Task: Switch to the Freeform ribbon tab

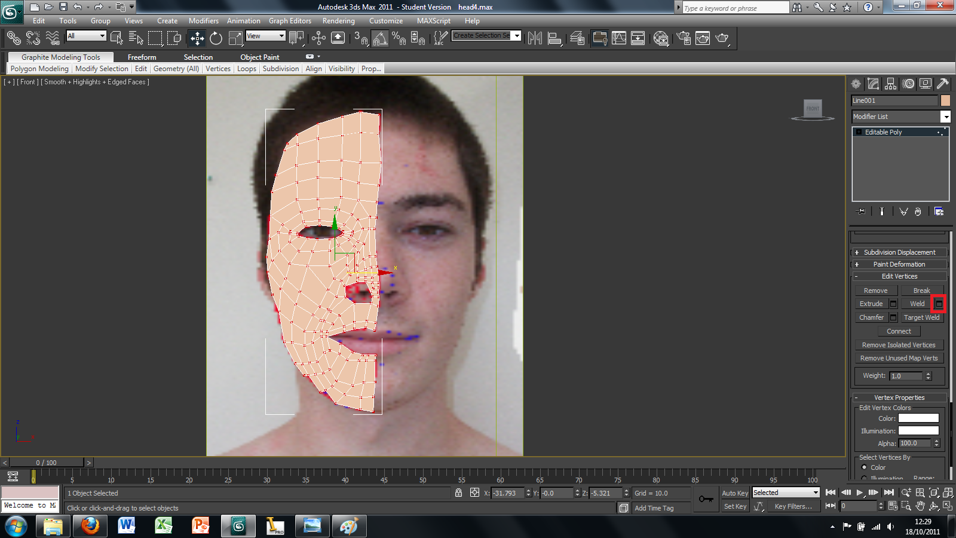Action: 142,57
